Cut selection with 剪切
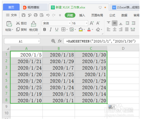The width and height of the screenshot is (143, 121). coord(21,23)
